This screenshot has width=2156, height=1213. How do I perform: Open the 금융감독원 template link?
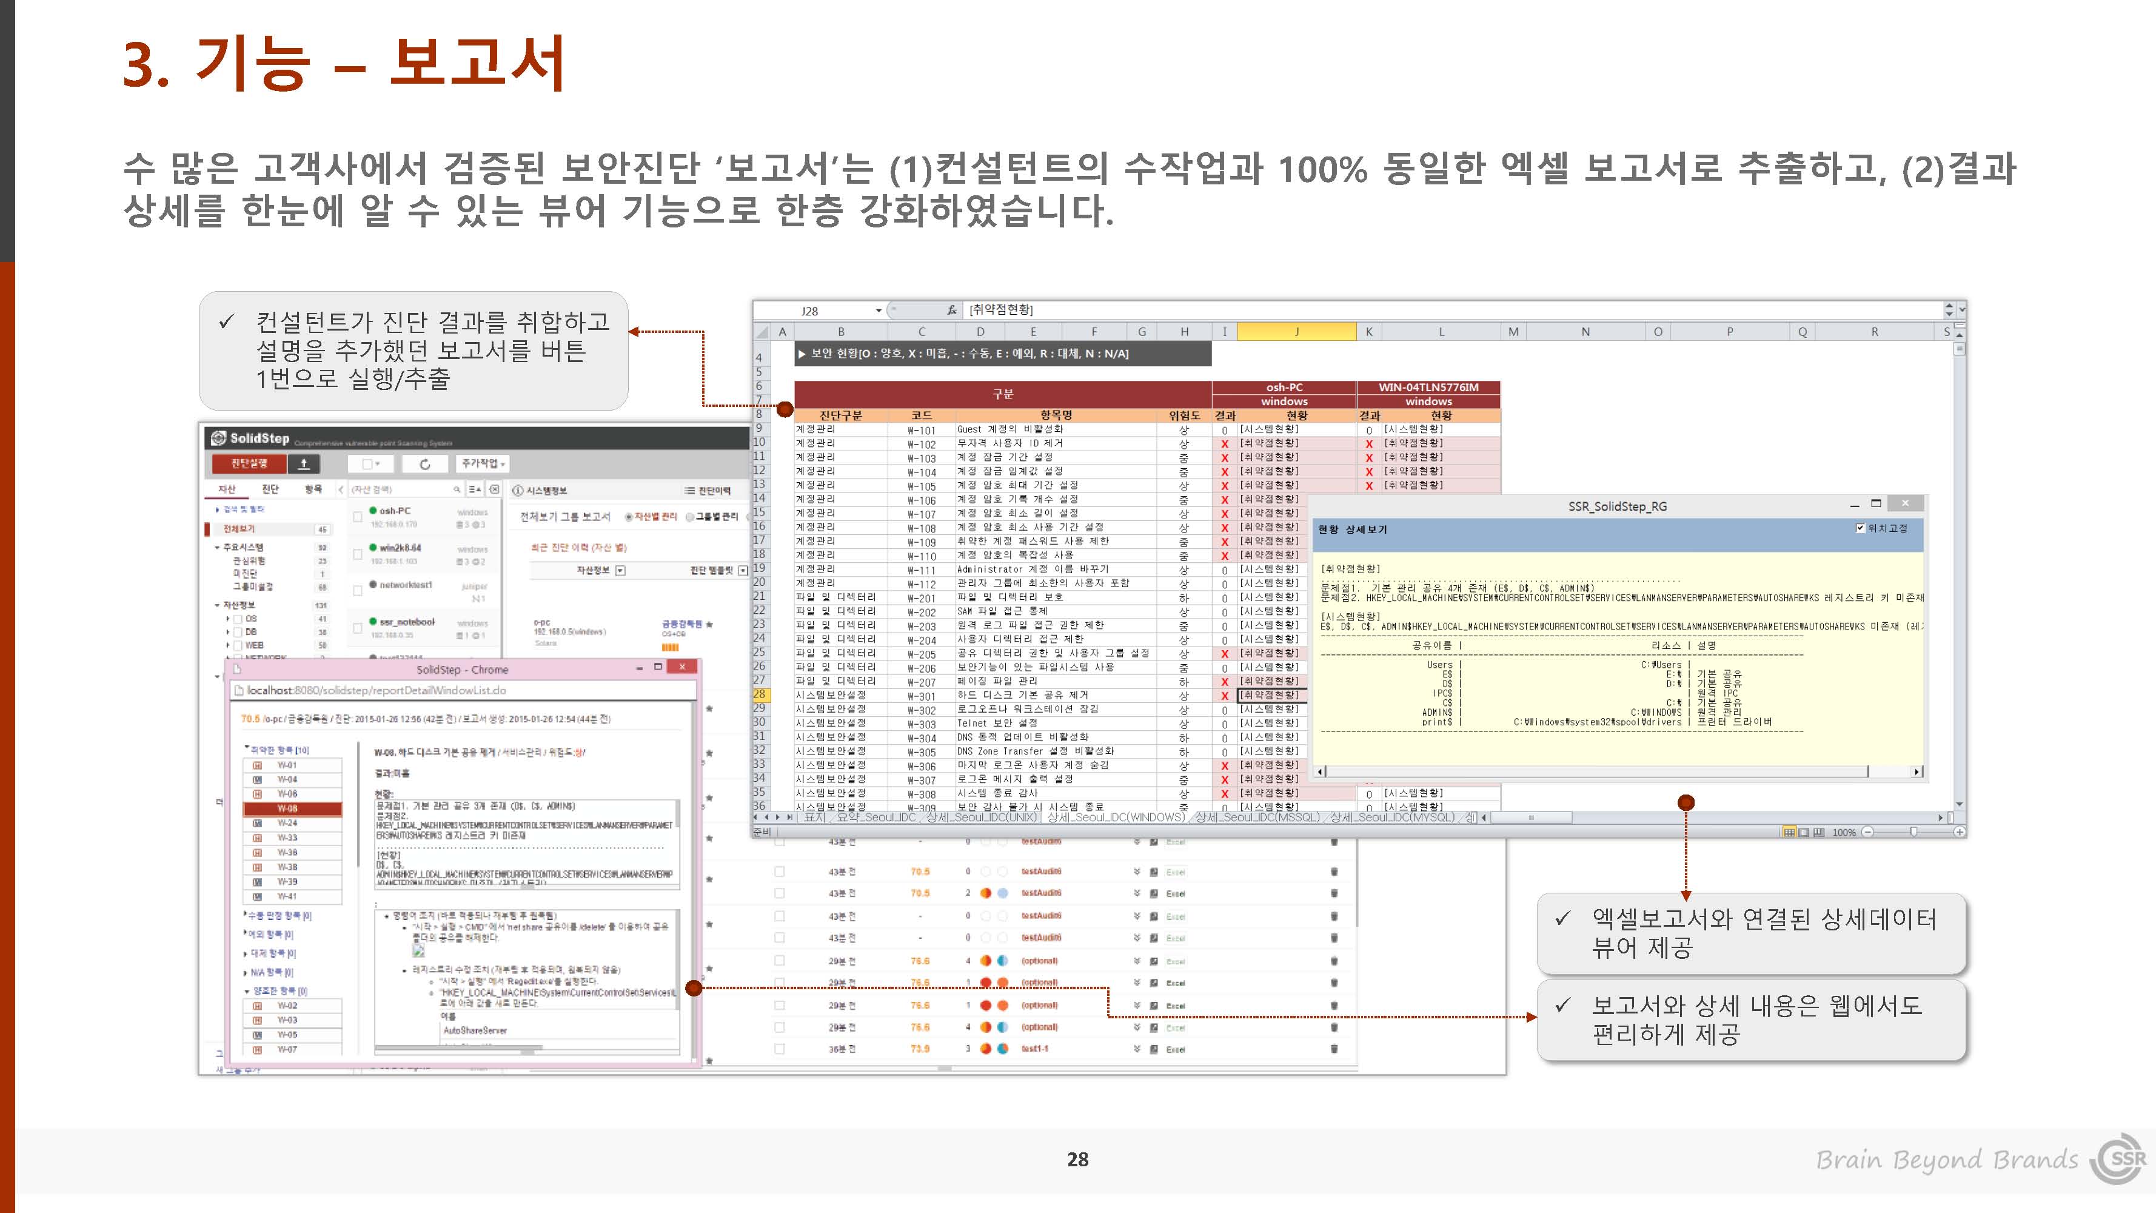tap(682, 623)
